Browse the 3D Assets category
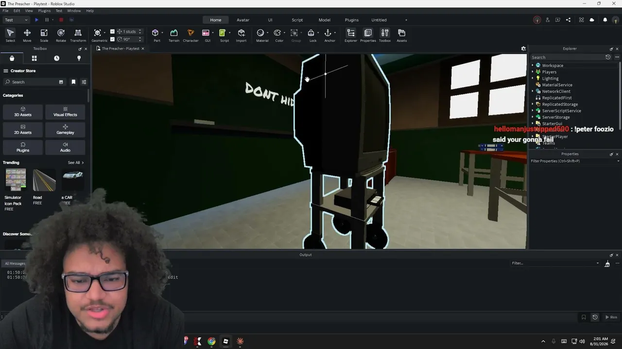This screenshot has height=349, width=622. pyautogui.click(x=23, y=112)
